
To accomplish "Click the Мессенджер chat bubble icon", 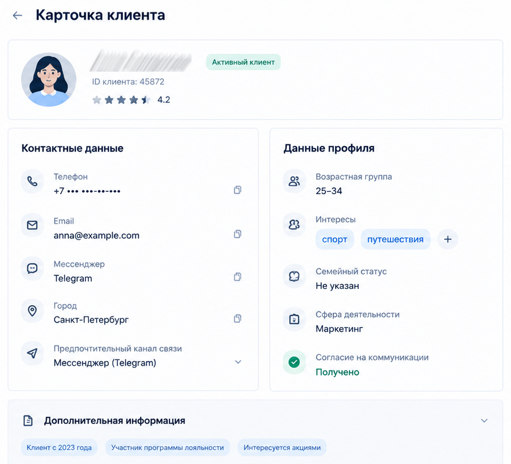I will [32, 269].
